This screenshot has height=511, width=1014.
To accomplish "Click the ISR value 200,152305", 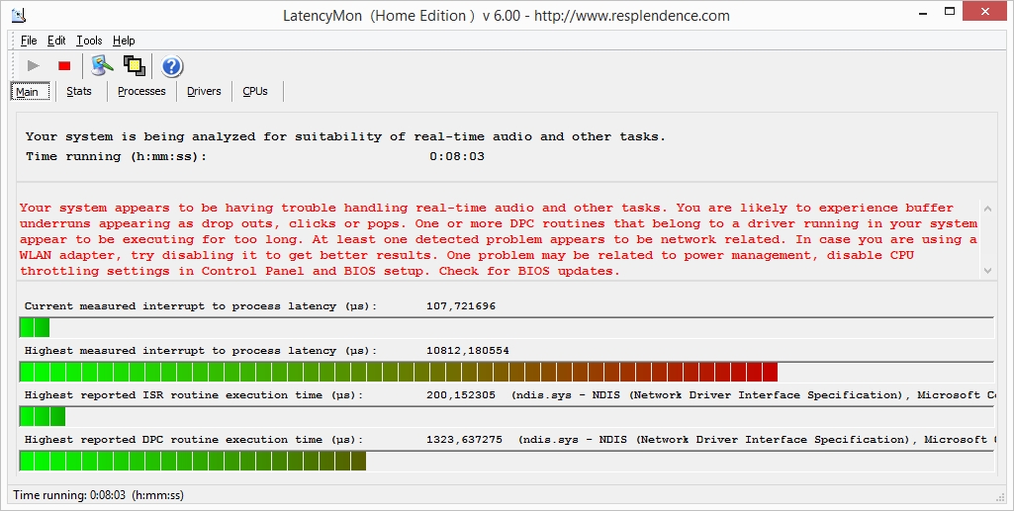I will point(461,394).
